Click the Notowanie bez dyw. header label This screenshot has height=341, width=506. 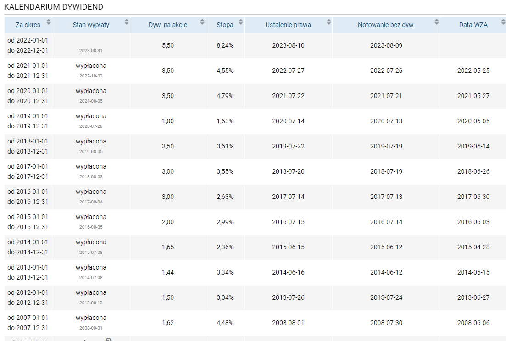pos(386,25)
